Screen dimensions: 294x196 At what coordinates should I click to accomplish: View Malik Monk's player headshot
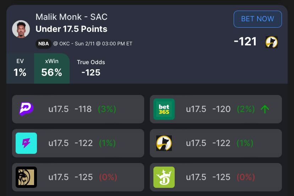21,29
